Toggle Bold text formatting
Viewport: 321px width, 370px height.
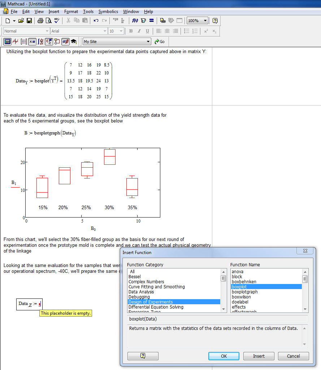[131, 31]
